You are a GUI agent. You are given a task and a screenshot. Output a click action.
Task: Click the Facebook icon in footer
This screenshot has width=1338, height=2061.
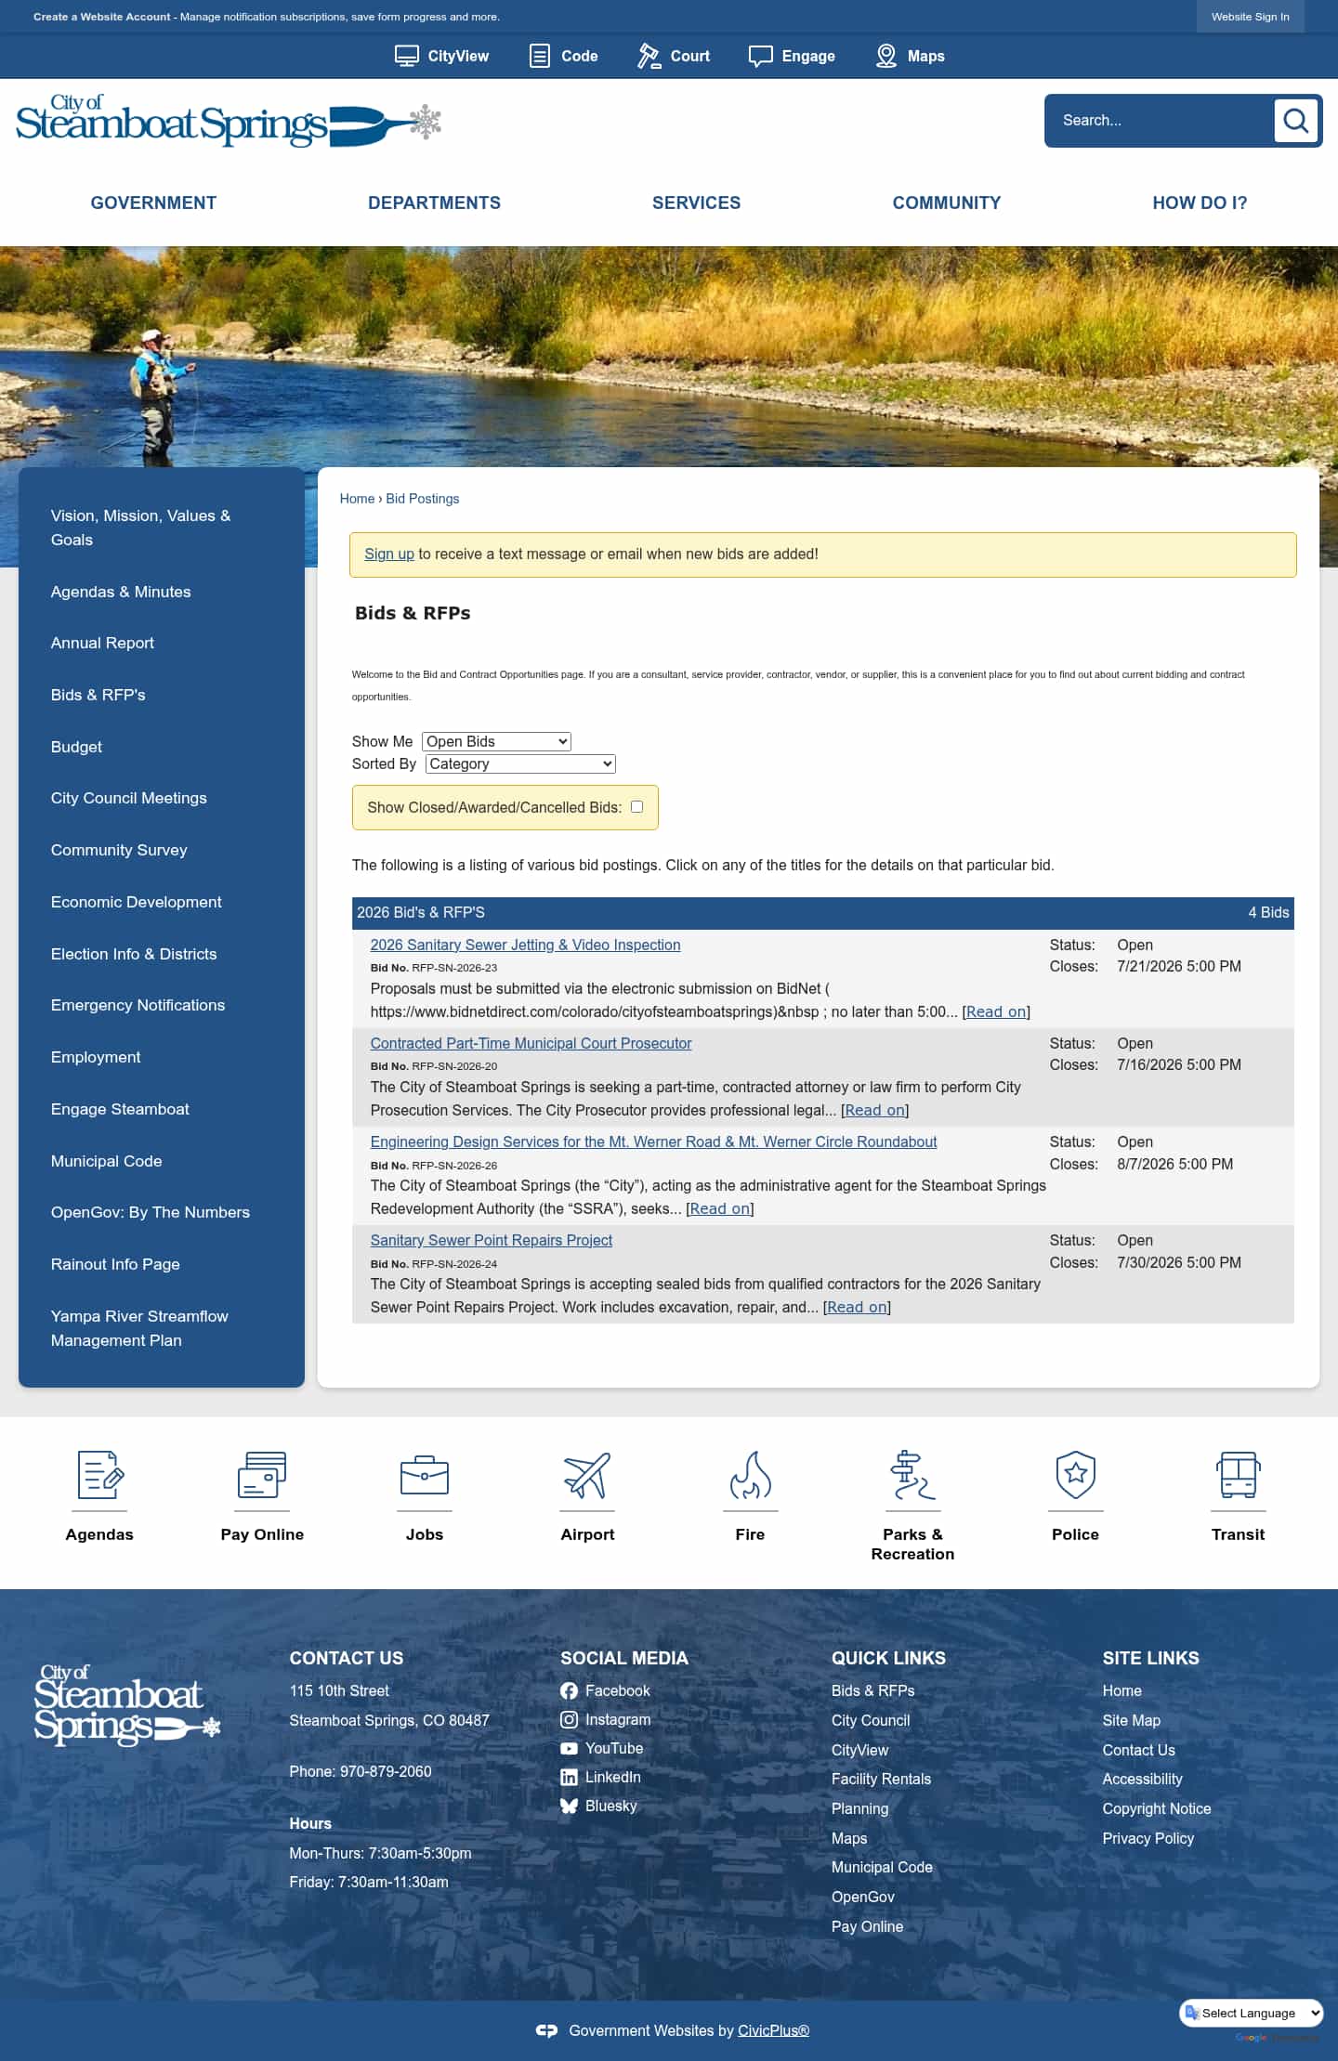pyautogui.click(x=569, y=1691)
